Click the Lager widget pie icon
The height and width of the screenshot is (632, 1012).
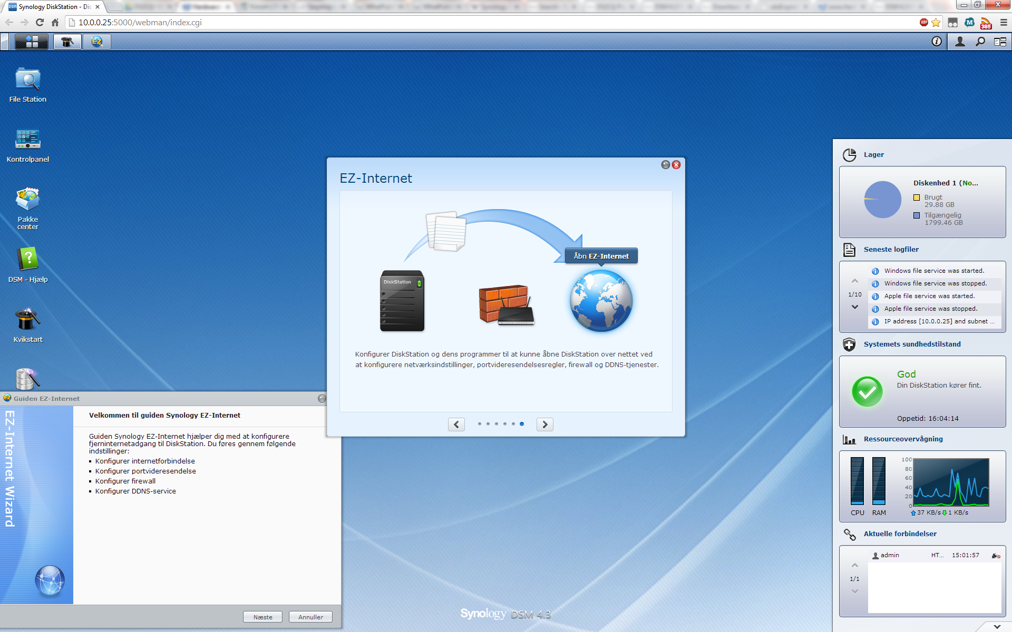click(x=849, y=155)
